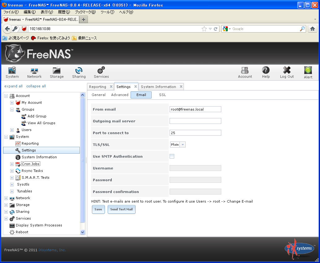This screenshot has height=263, width=320.
Task: Expand the Sysctls node
Action: pos(12,185)
